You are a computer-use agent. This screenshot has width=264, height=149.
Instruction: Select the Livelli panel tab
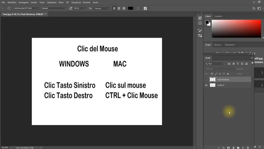point(207,58)
